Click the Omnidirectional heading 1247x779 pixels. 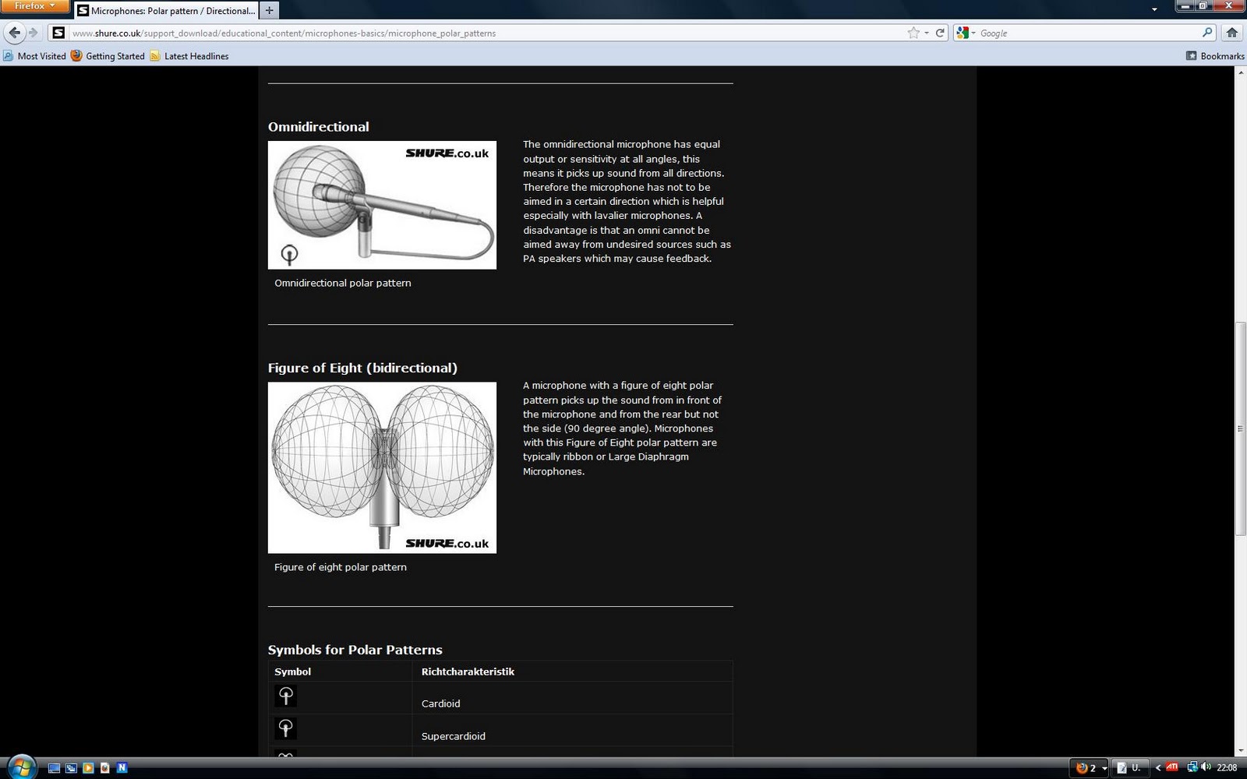click(x=318, y=127)
